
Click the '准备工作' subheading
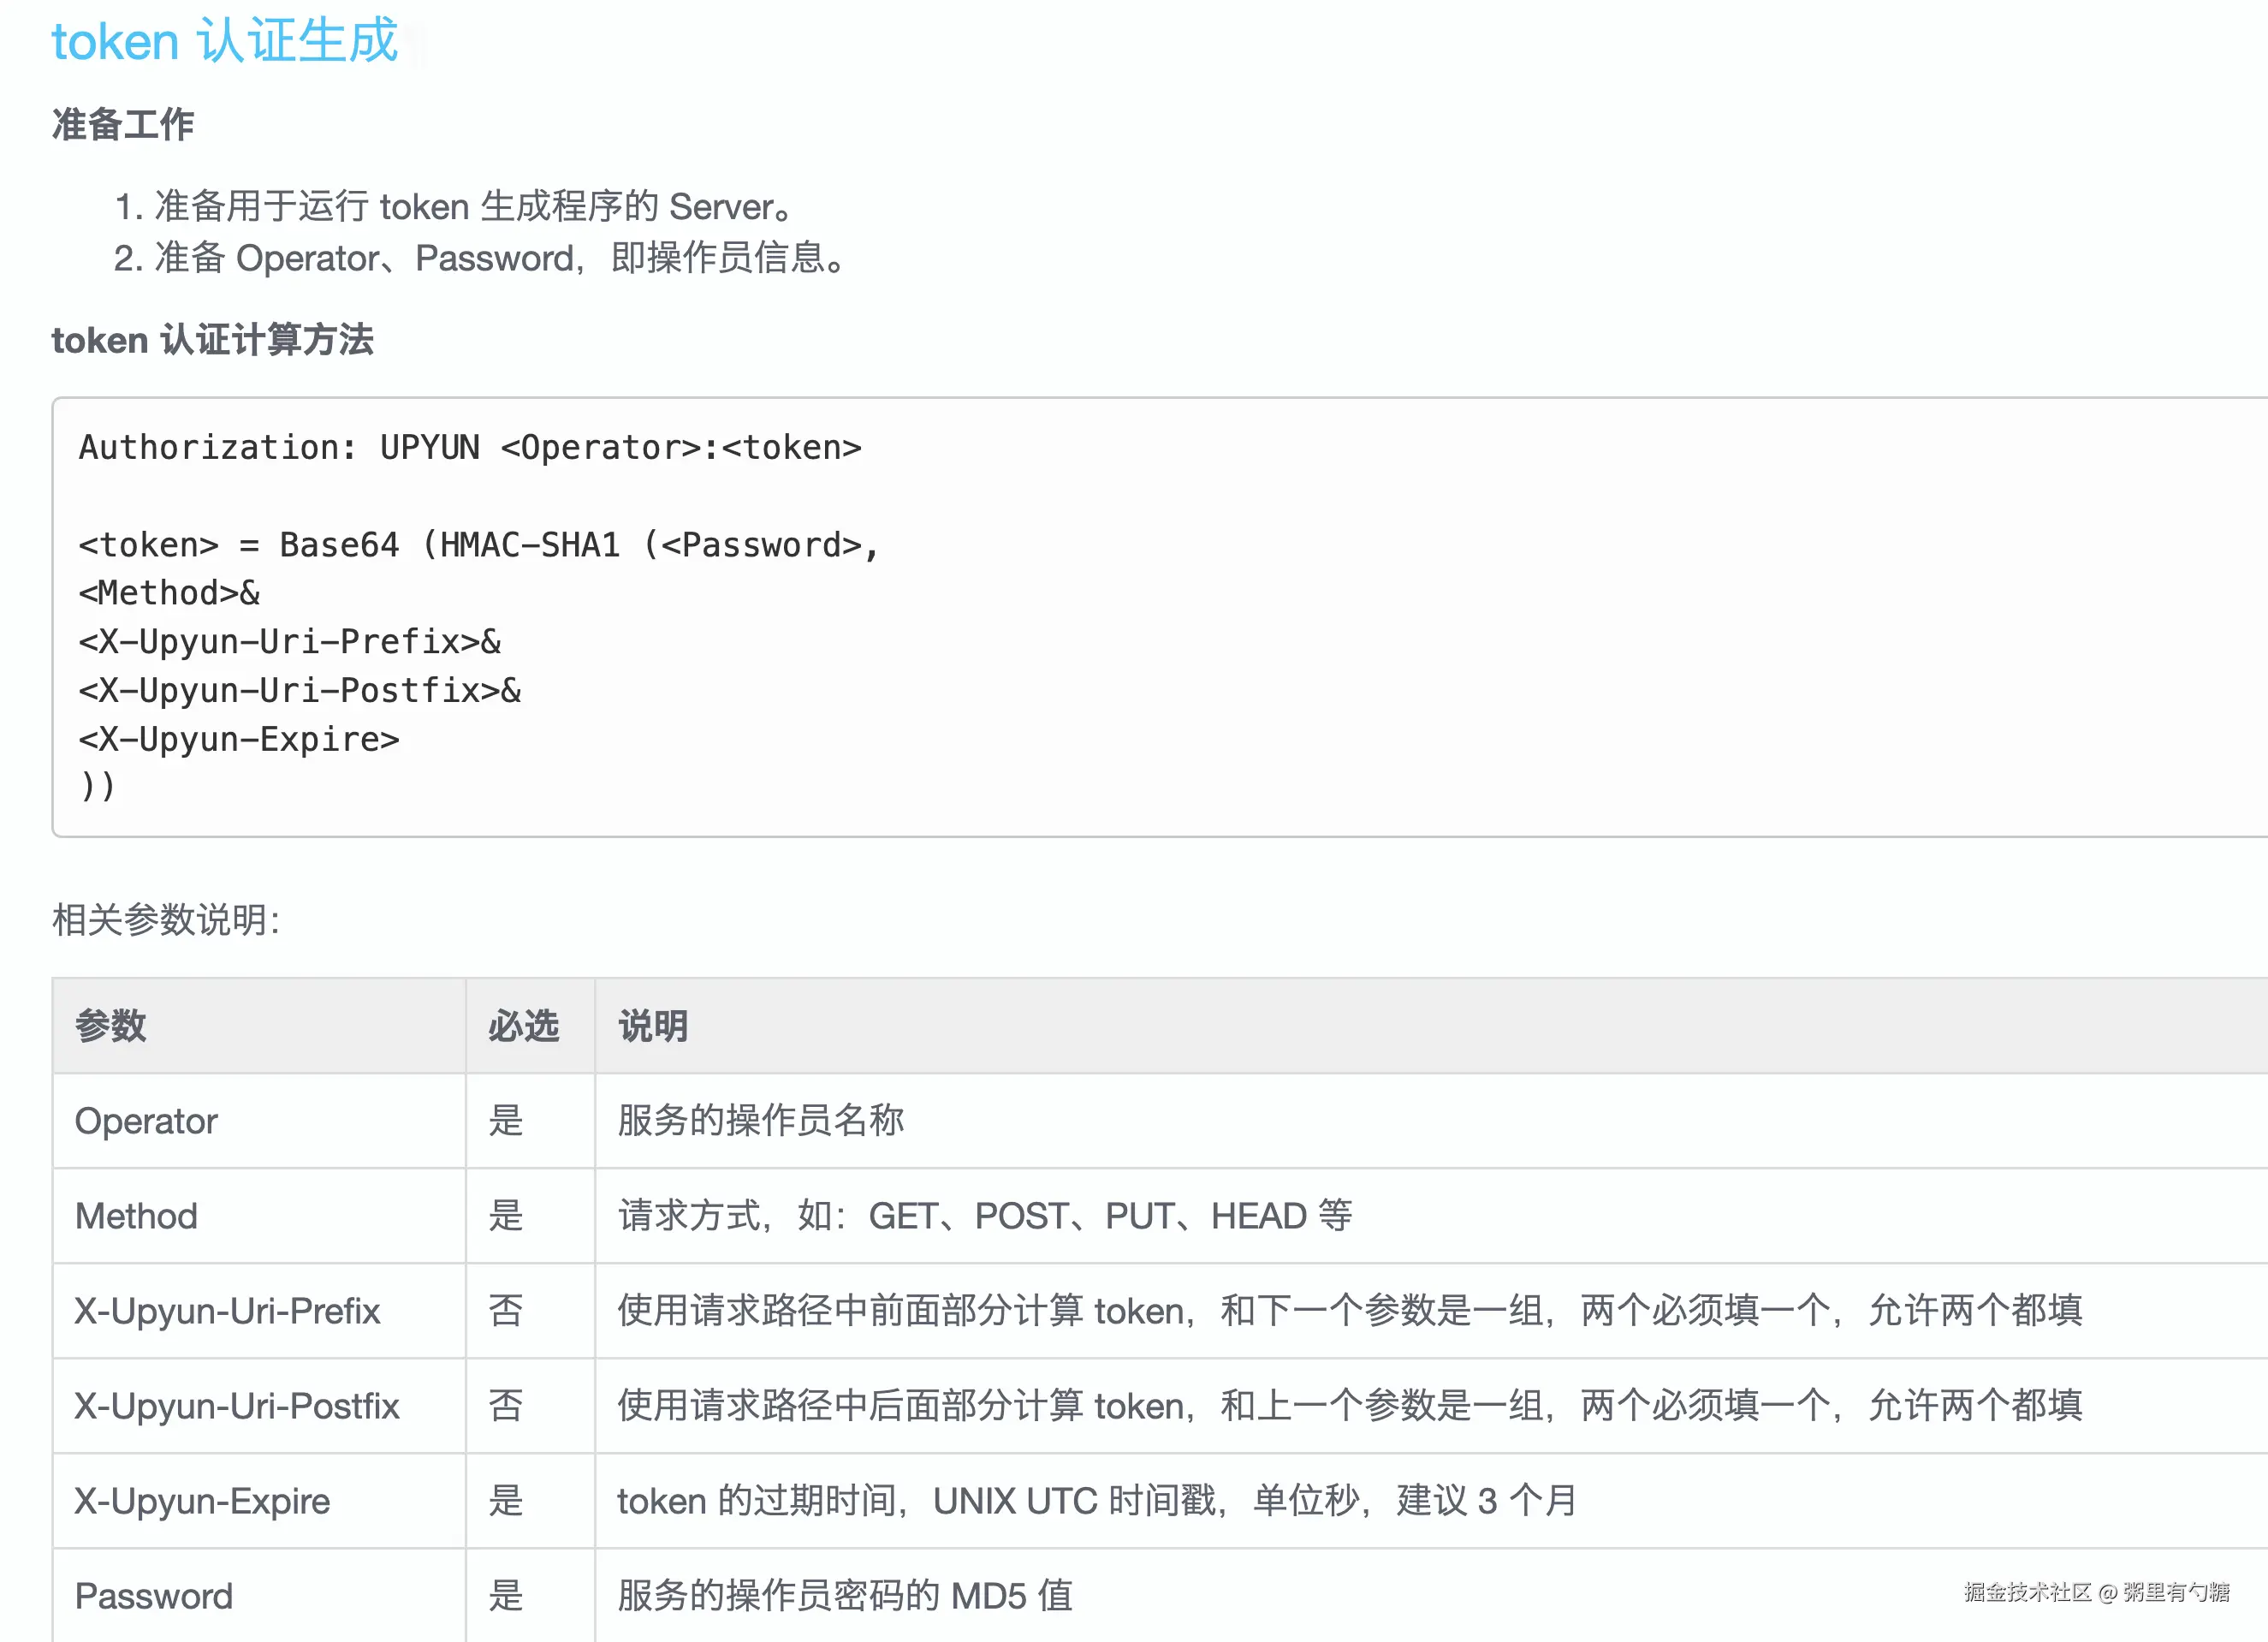(x=123, y=125)
